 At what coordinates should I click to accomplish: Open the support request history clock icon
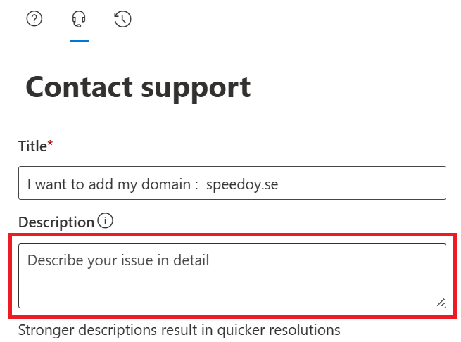pyautogui.click(x=122, y=19)
